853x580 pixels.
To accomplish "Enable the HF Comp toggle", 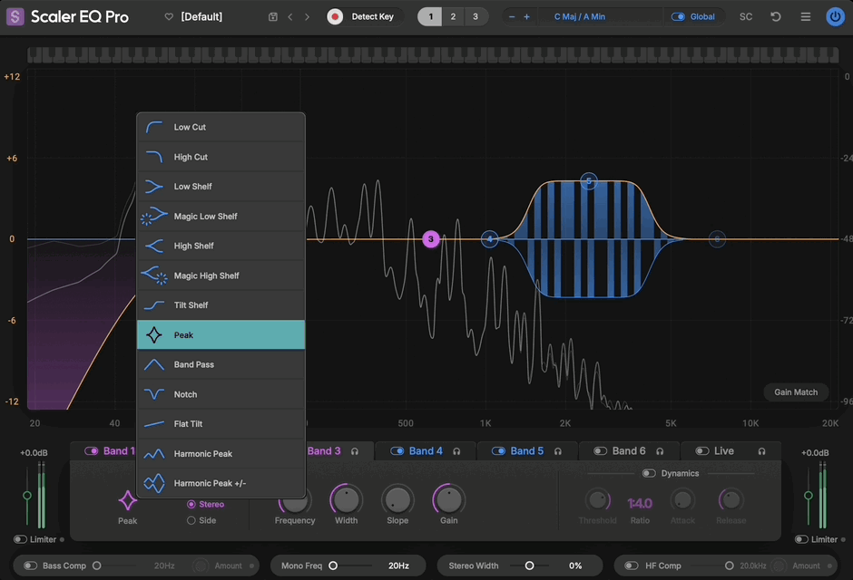I will (x=631, y=565).
